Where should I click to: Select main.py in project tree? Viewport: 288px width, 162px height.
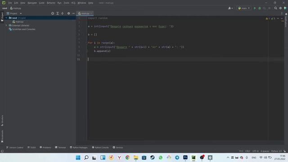18,22
